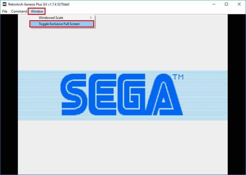246x175 pixels.
Task: Open the Command menu
Action: 19,11
